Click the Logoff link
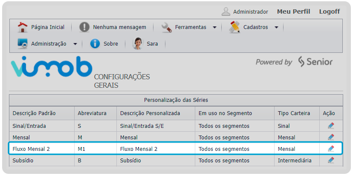The image size is (353, 176). (329, 12)
